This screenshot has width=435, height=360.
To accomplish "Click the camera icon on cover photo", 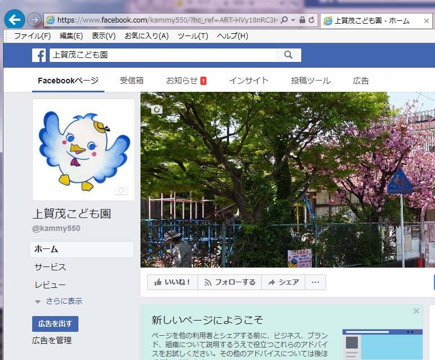I will point(157,110).
